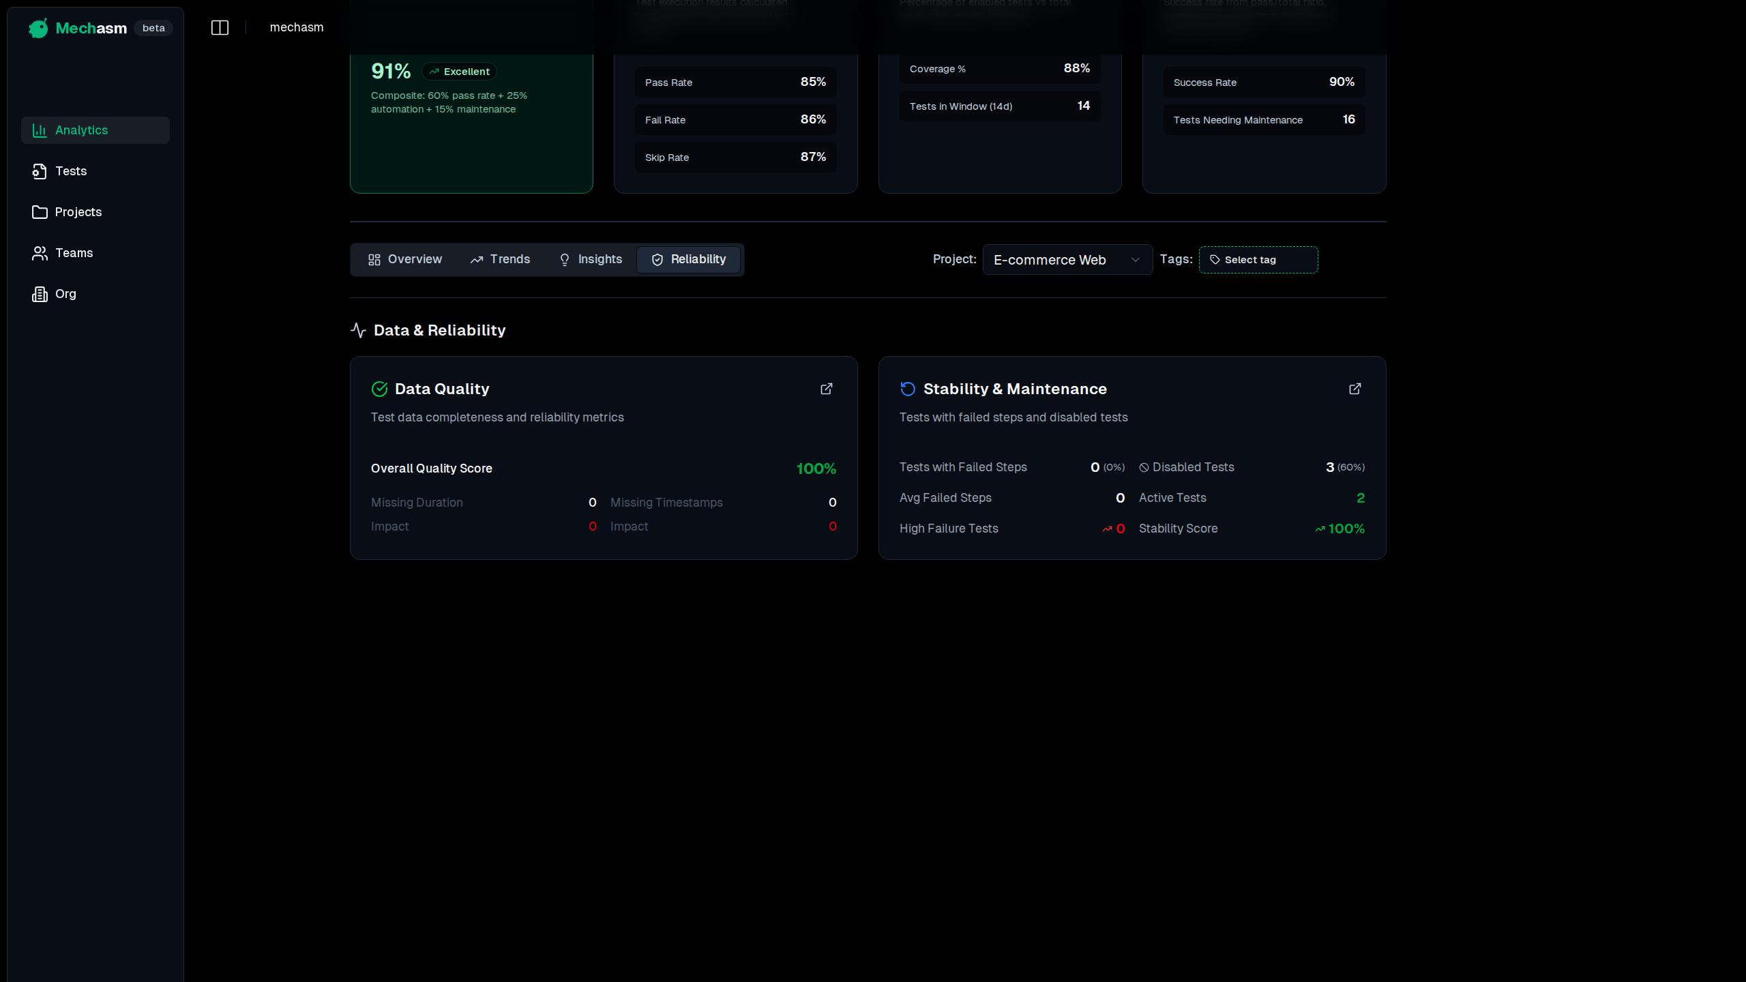Open the Teams sidebar item
This screenshot has width=1746, height=982.
(73, 253)
